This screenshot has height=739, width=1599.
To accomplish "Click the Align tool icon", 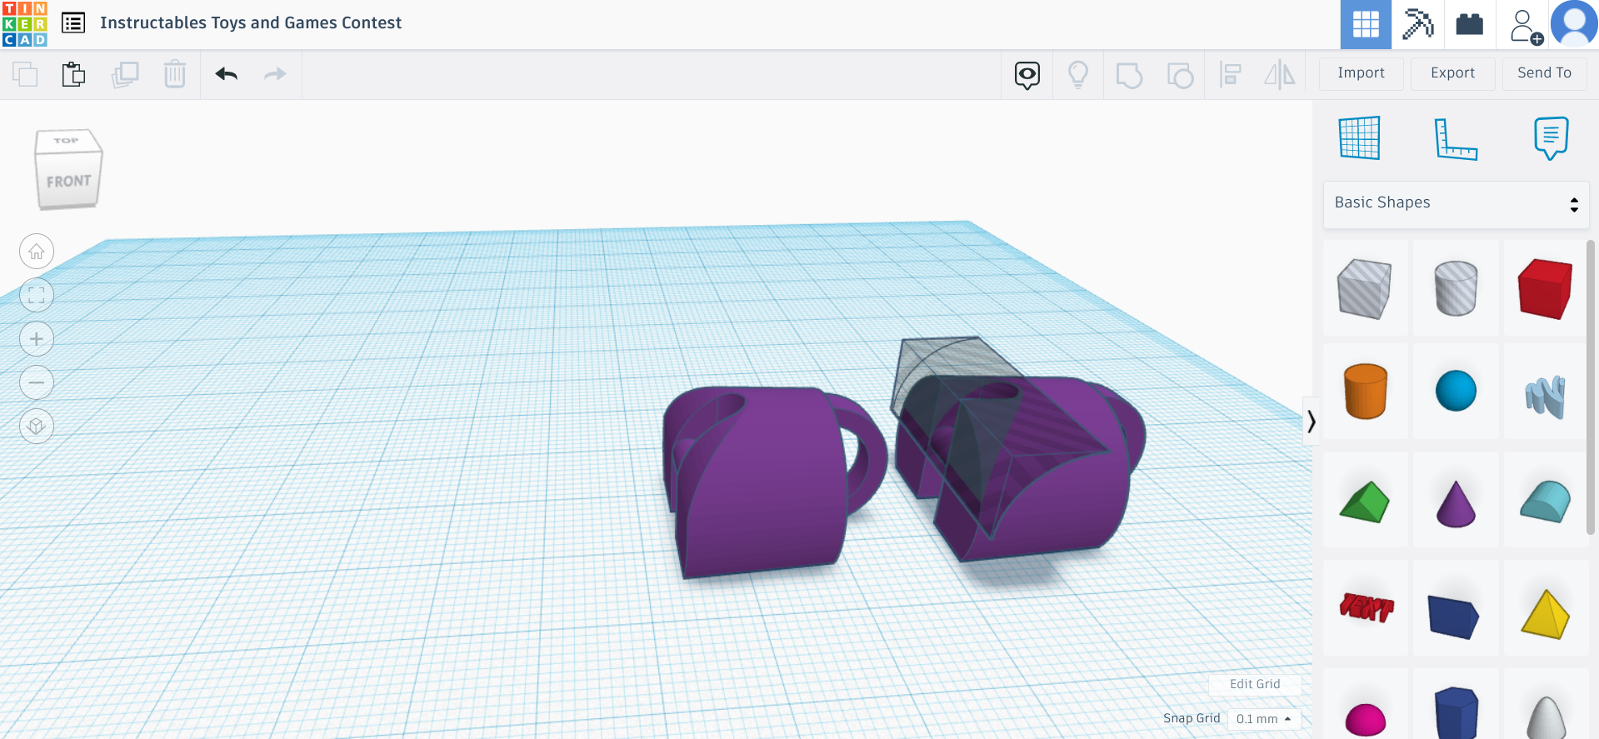I will [1230, 75].
